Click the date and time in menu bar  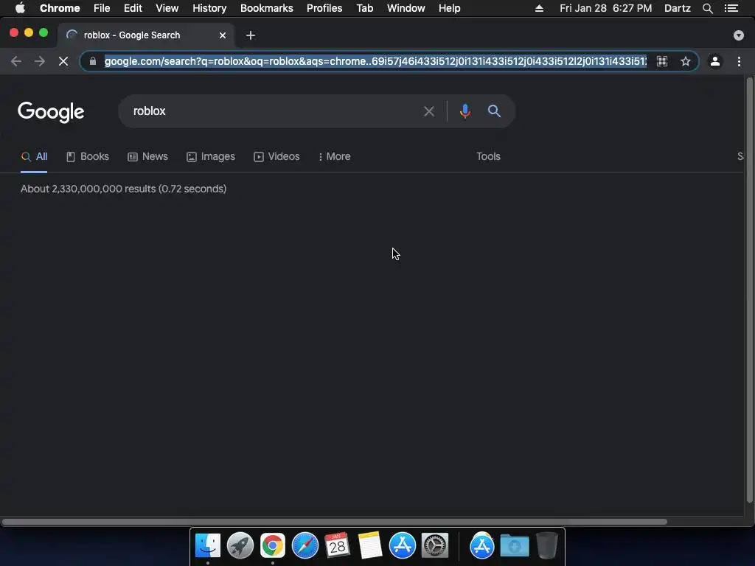point(606,8)
